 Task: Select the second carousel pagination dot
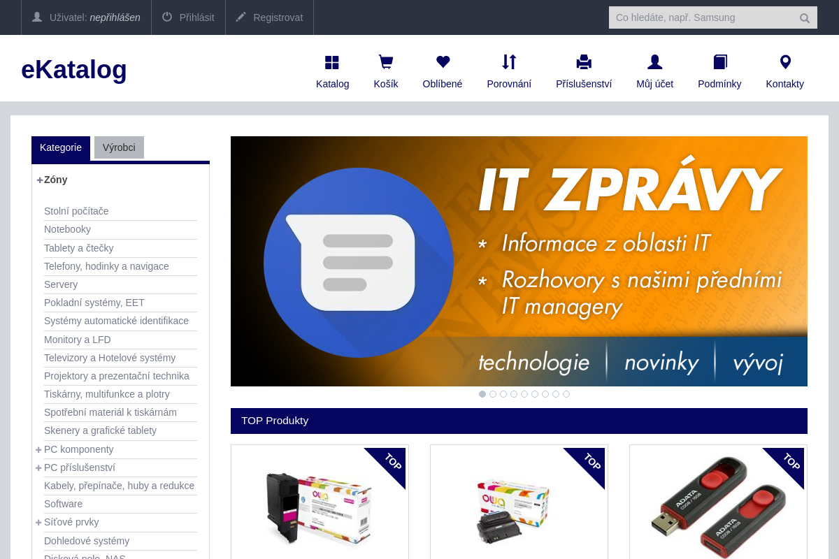[493, 394]
